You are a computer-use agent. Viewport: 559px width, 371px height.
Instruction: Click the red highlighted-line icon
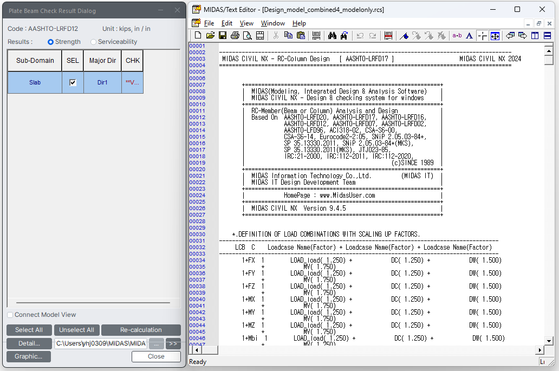pos(388,35)
